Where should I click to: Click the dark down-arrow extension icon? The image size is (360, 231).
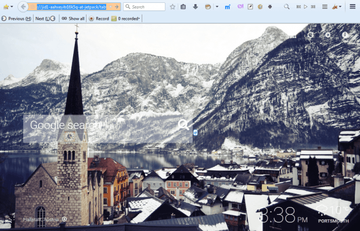click(x=270, y=7)
